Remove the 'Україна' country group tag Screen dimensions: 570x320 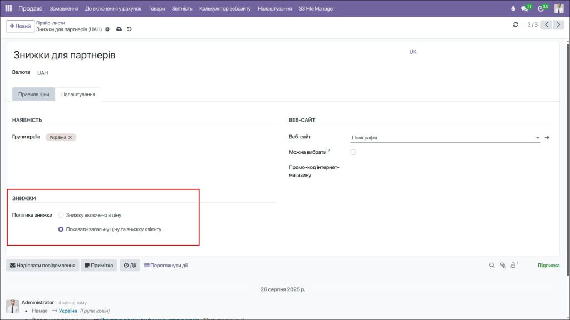(71, 136)
